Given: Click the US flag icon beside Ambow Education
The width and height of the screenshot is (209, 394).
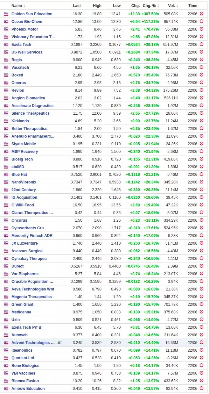Looking at the screenshot, I should tap(6, 389).
